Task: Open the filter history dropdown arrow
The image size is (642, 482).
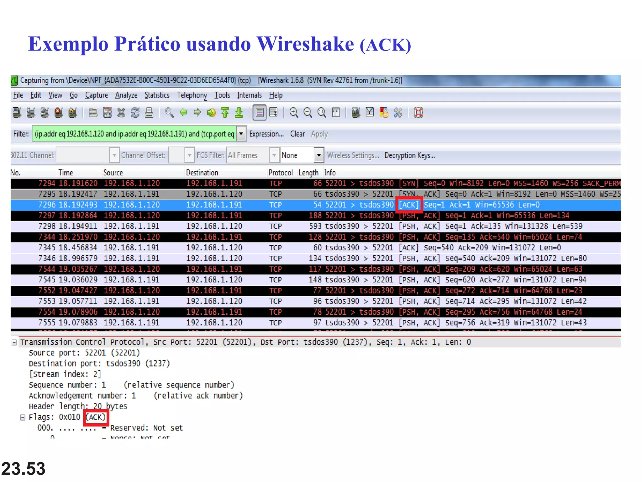Action: 241,134
